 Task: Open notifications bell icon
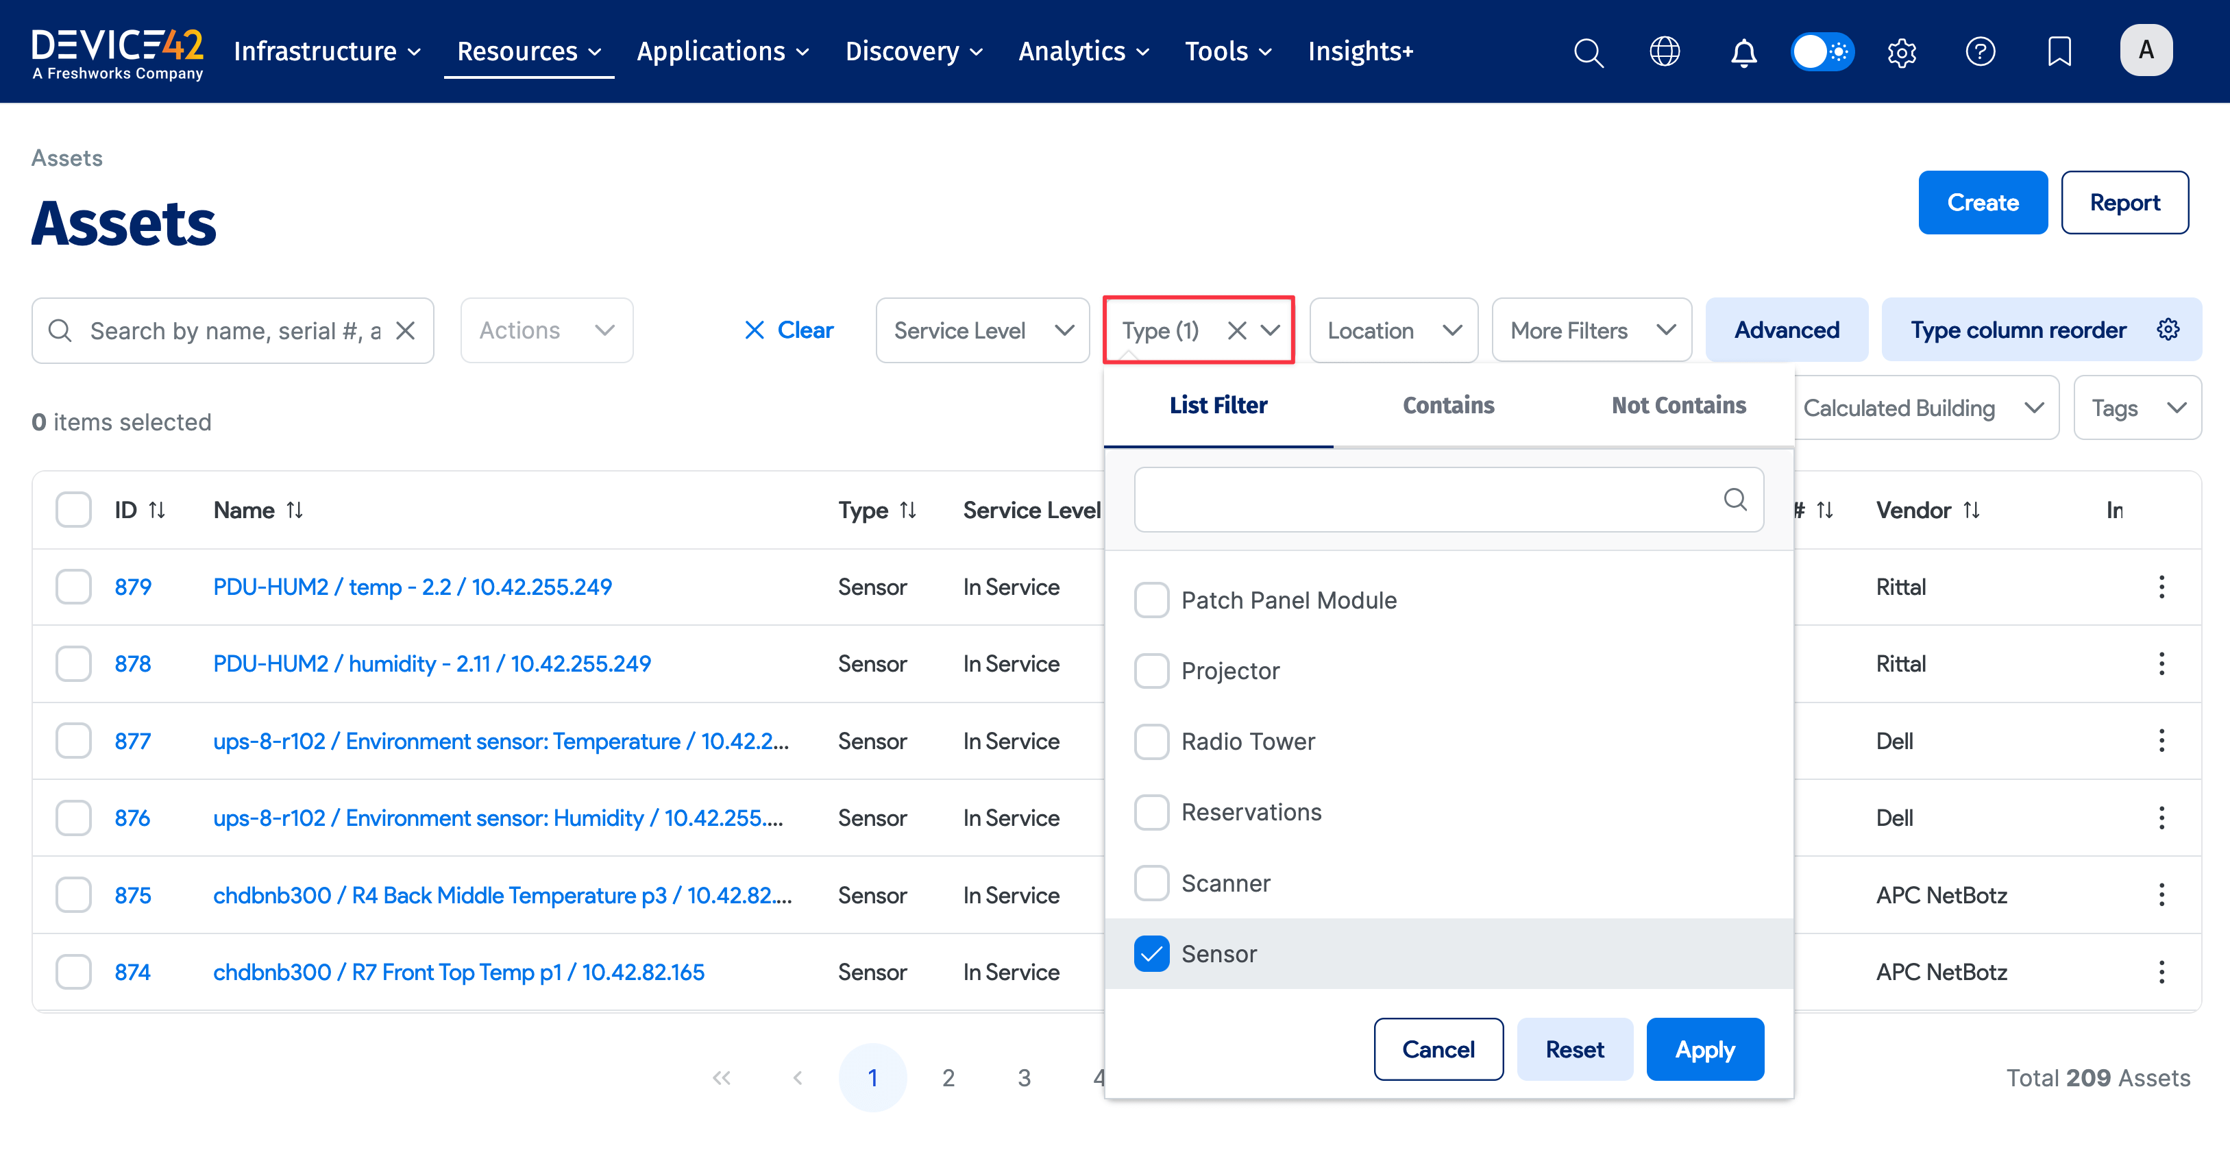(1743, 52)
